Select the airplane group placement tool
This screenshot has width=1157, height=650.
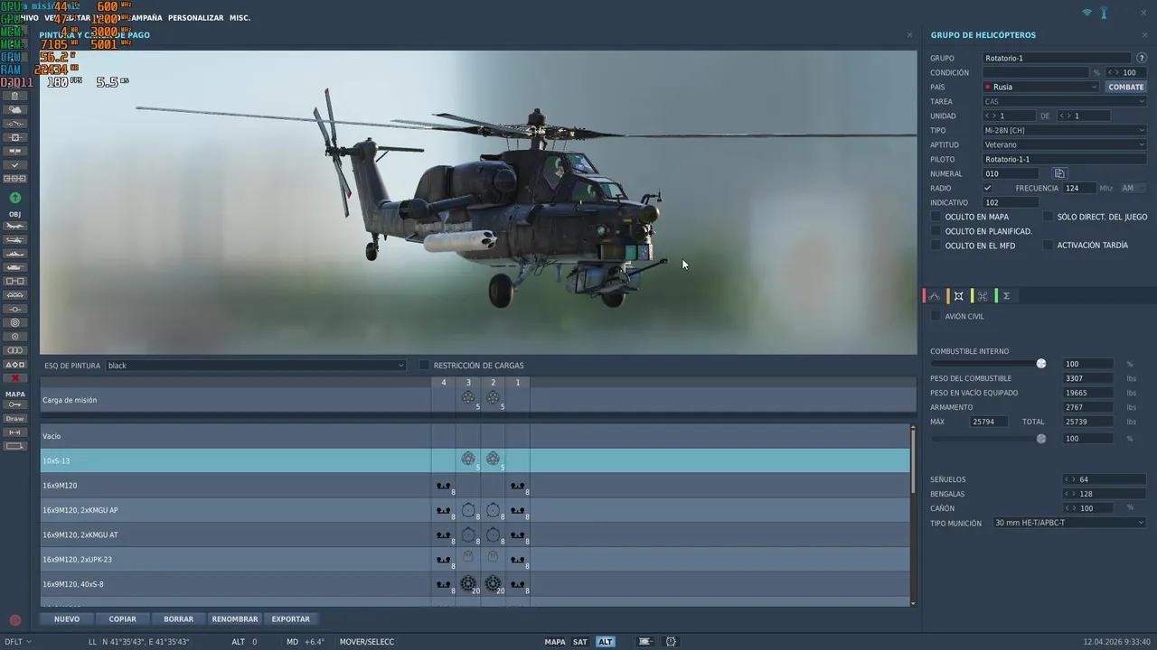(x=14, y=226)
